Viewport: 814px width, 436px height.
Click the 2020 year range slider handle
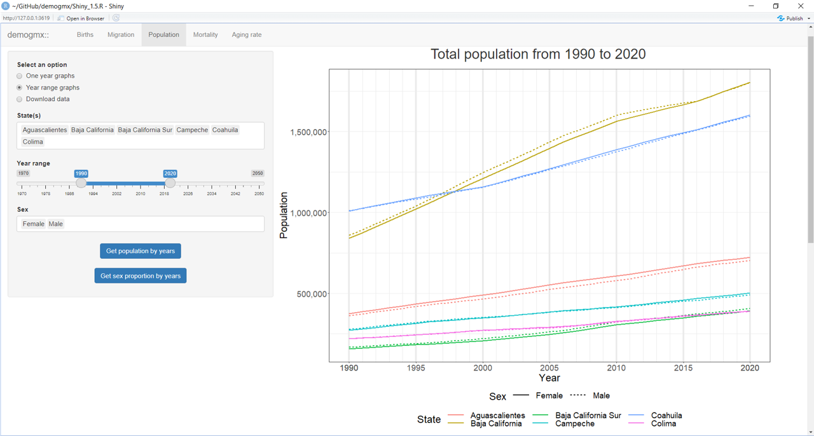pyautogui.click(x=170, y=183)
